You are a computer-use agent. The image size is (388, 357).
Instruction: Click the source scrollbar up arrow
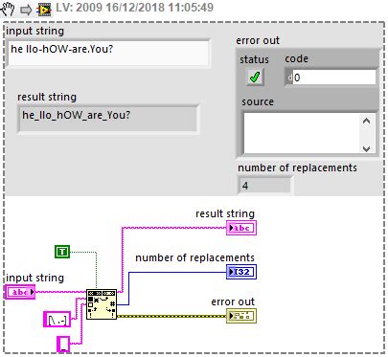367,121
